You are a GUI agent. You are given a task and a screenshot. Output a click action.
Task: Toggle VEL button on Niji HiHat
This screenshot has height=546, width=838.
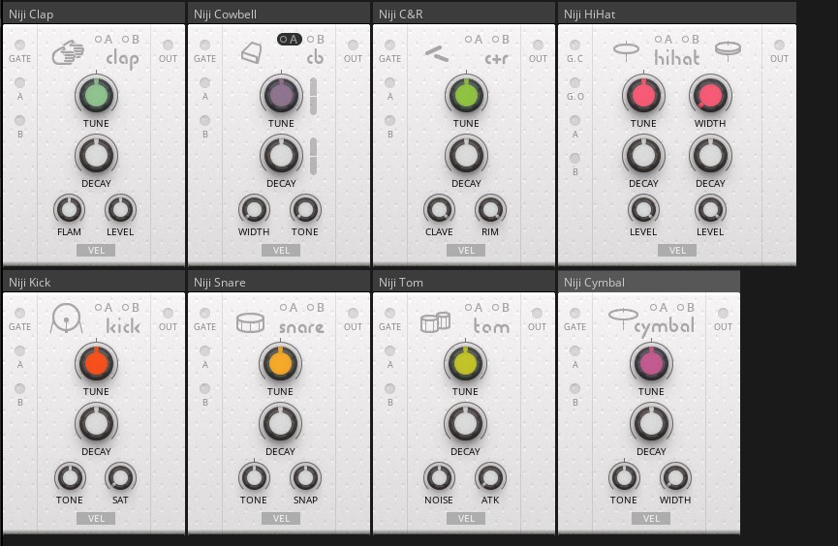tap(677, 250)
